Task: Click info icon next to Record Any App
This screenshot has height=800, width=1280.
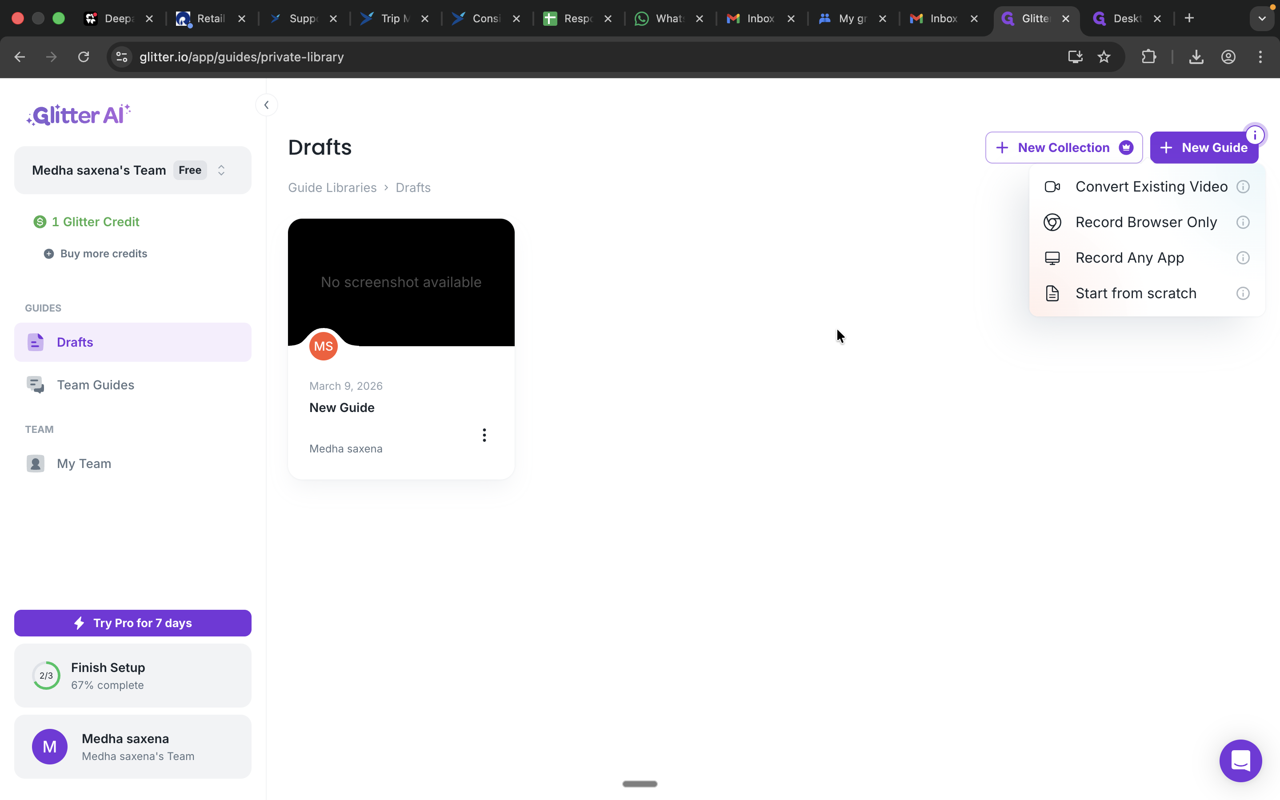Action: coord(1243,258)
